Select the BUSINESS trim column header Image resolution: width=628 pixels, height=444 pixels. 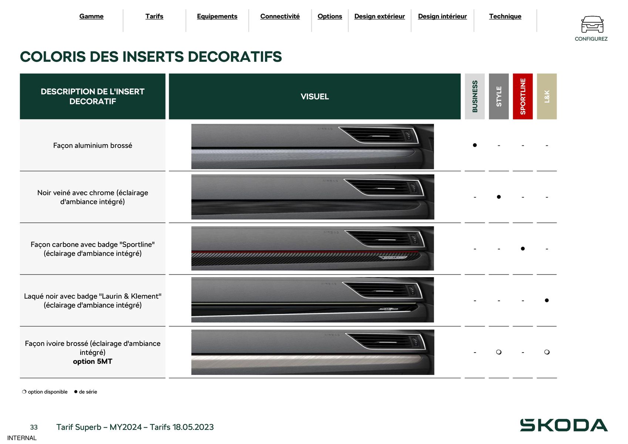pos(475,96)
